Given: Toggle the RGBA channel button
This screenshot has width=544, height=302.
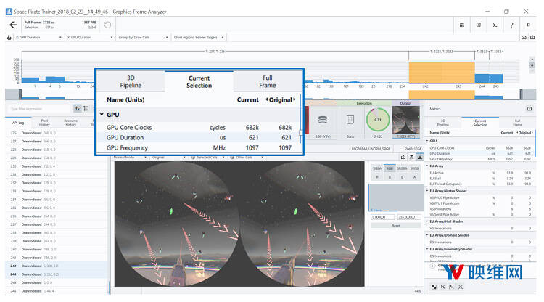Looking at the screenshot, I should point(376,168).
